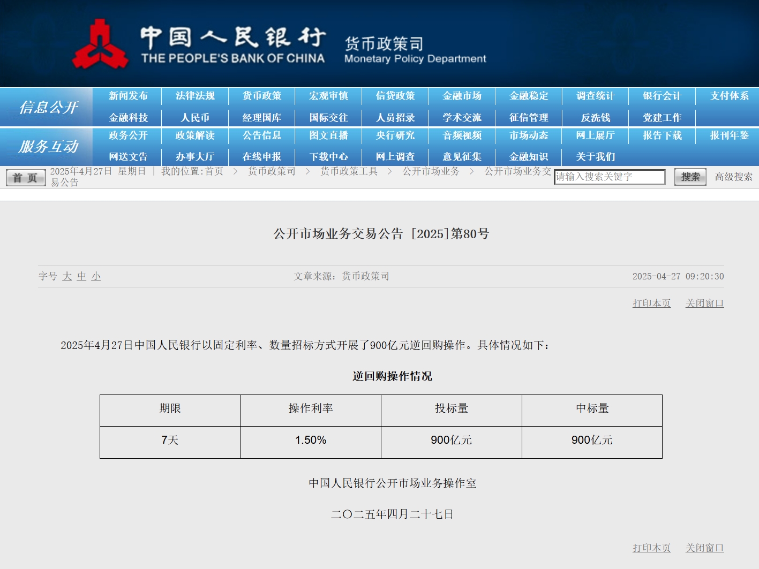Go to 意见征集
759x569 pixels.
[x=462, y=157]
